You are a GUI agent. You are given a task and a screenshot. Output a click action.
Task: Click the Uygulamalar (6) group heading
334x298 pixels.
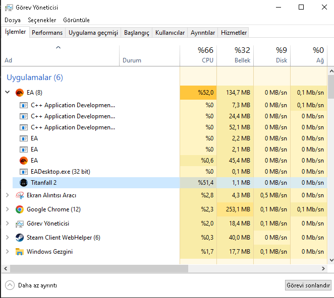(x=35, y=78)
